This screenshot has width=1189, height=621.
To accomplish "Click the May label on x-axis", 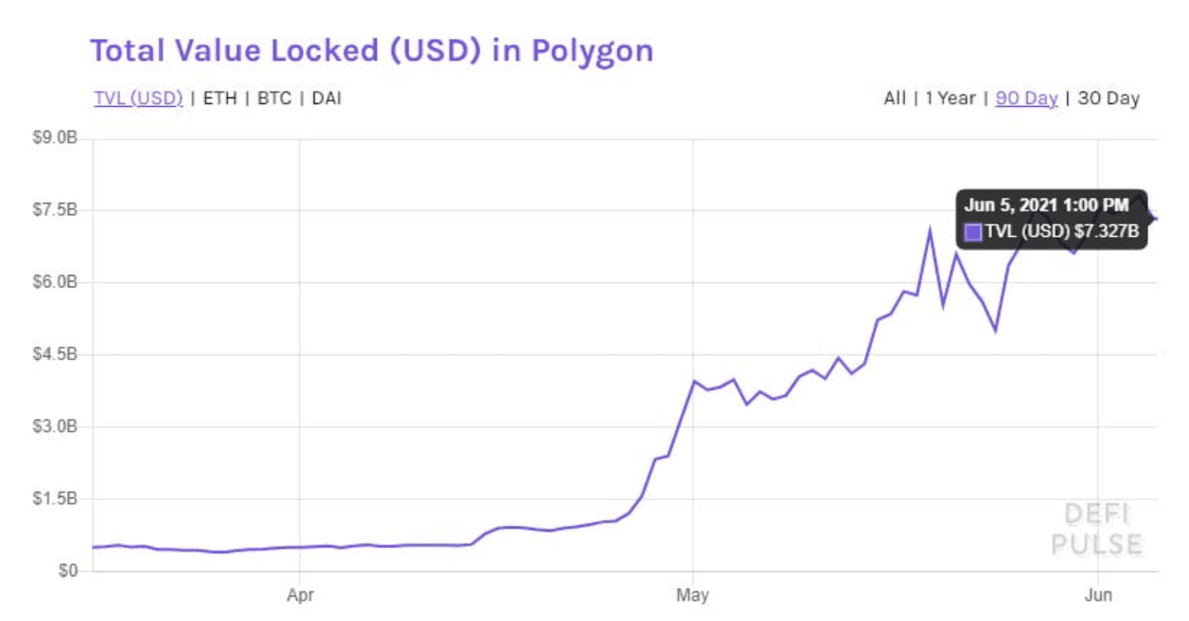I will 693,595.
